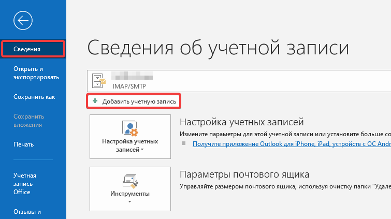
Task: Click the account settings person-with-gear icon
Action: tap(129, 128)
